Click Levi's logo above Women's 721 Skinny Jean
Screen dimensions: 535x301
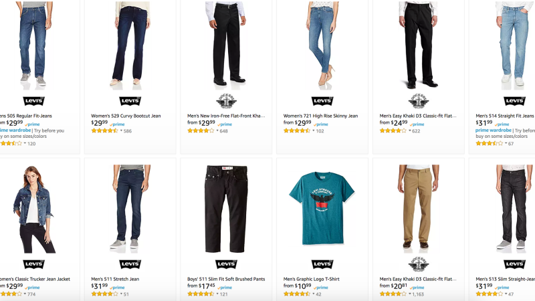tap(322, 102)
